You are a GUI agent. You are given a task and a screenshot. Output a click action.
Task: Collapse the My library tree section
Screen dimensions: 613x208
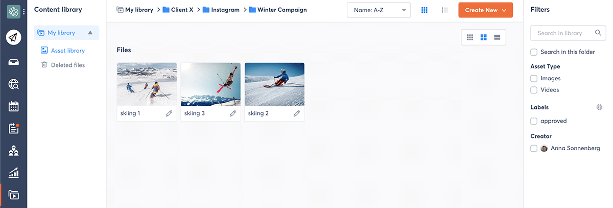point(90,33)
